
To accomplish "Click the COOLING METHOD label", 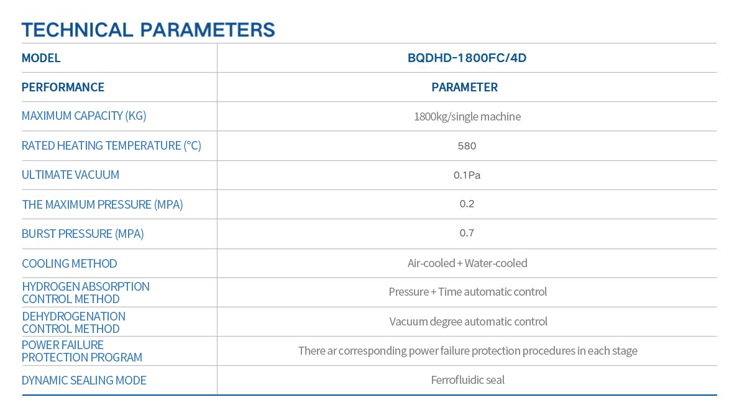I will click(x=70, y=263).
